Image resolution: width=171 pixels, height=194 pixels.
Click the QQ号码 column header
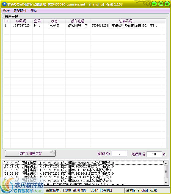(x=21, y=21)
